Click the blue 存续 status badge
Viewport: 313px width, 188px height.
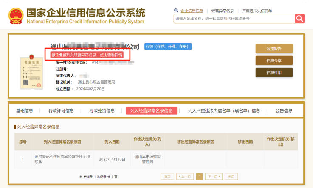(168, 47)
